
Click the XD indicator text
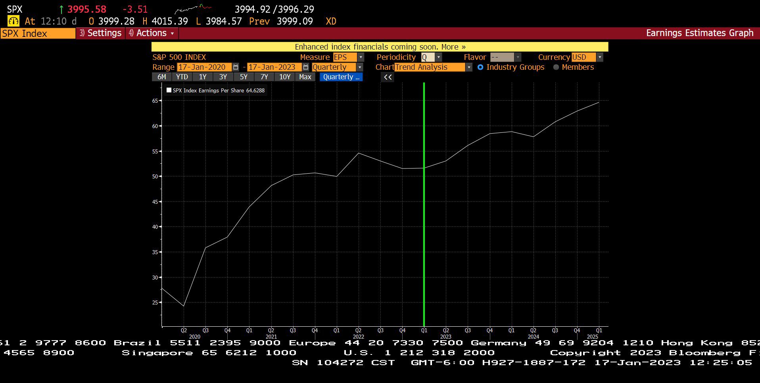tap(331, 21)
